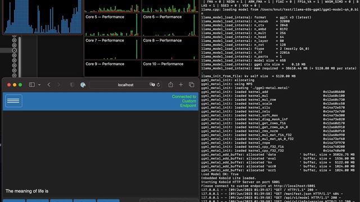
Task: Open the sidebar options dropdown chevron
Action: [39, 85]
